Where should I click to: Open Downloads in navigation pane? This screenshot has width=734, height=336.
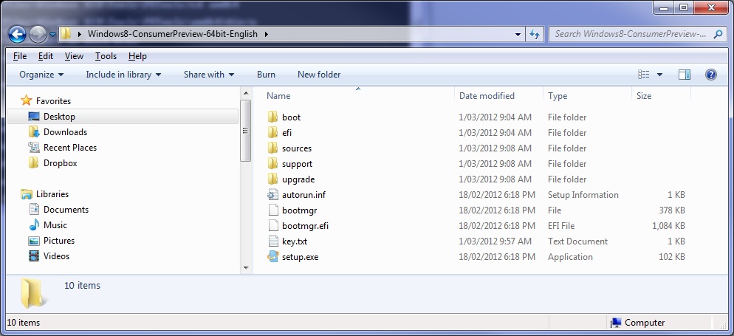65,132
